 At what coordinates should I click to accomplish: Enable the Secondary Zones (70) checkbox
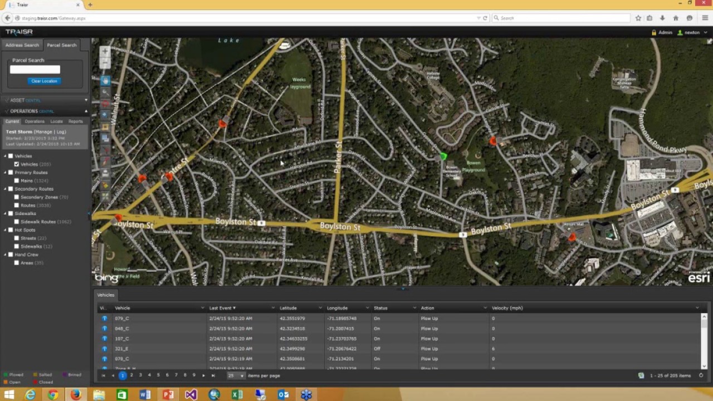tap(17, 197)
